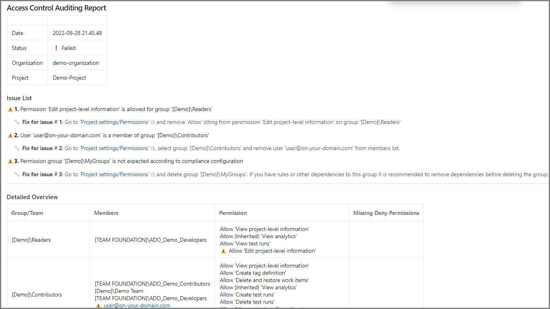Click the 'Issue List' heading
Viewport: 550px width, 309px height.
(19, 98)
